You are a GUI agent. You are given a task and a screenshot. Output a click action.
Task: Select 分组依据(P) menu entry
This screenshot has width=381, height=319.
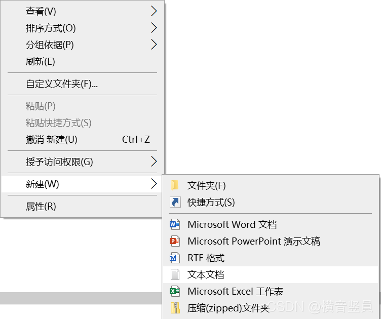pos(83,45)
